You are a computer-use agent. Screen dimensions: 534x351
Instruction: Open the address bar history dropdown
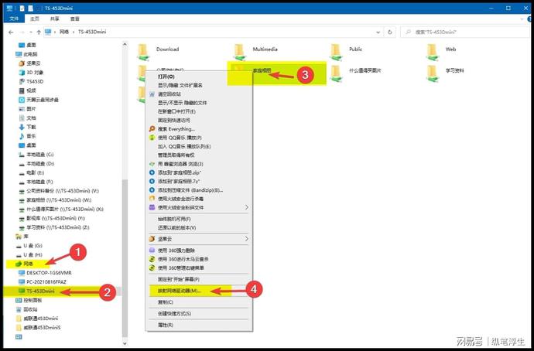pyautogui.click(x=378, y=32)
